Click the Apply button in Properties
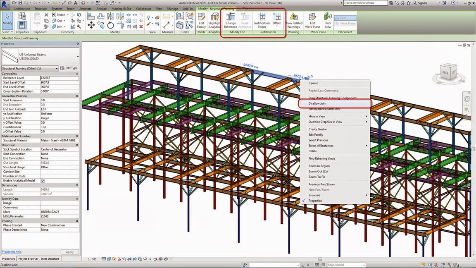 pos(70,252)
